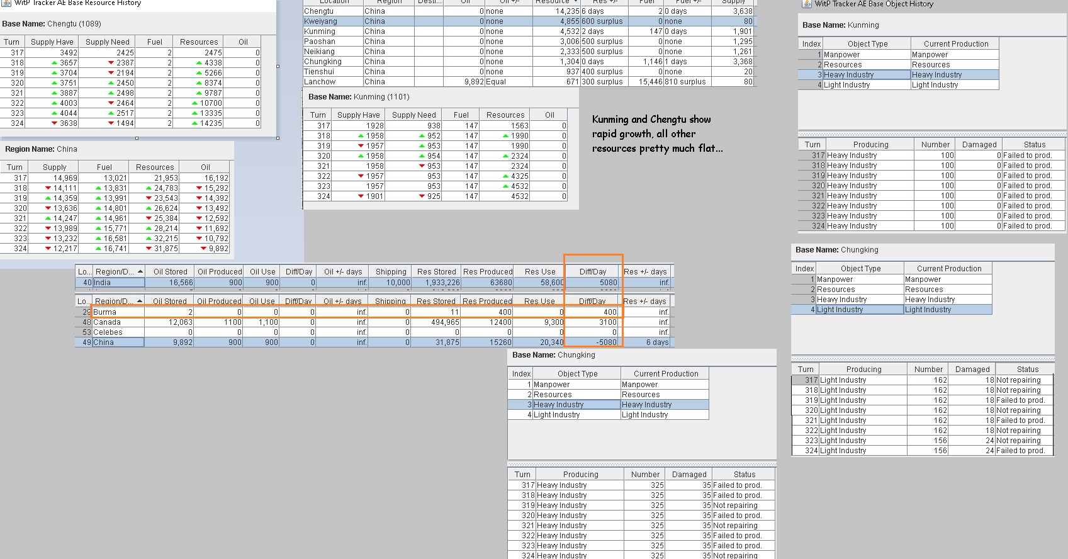
Task: Select the Burma region row
Action: tap(374, 312)
